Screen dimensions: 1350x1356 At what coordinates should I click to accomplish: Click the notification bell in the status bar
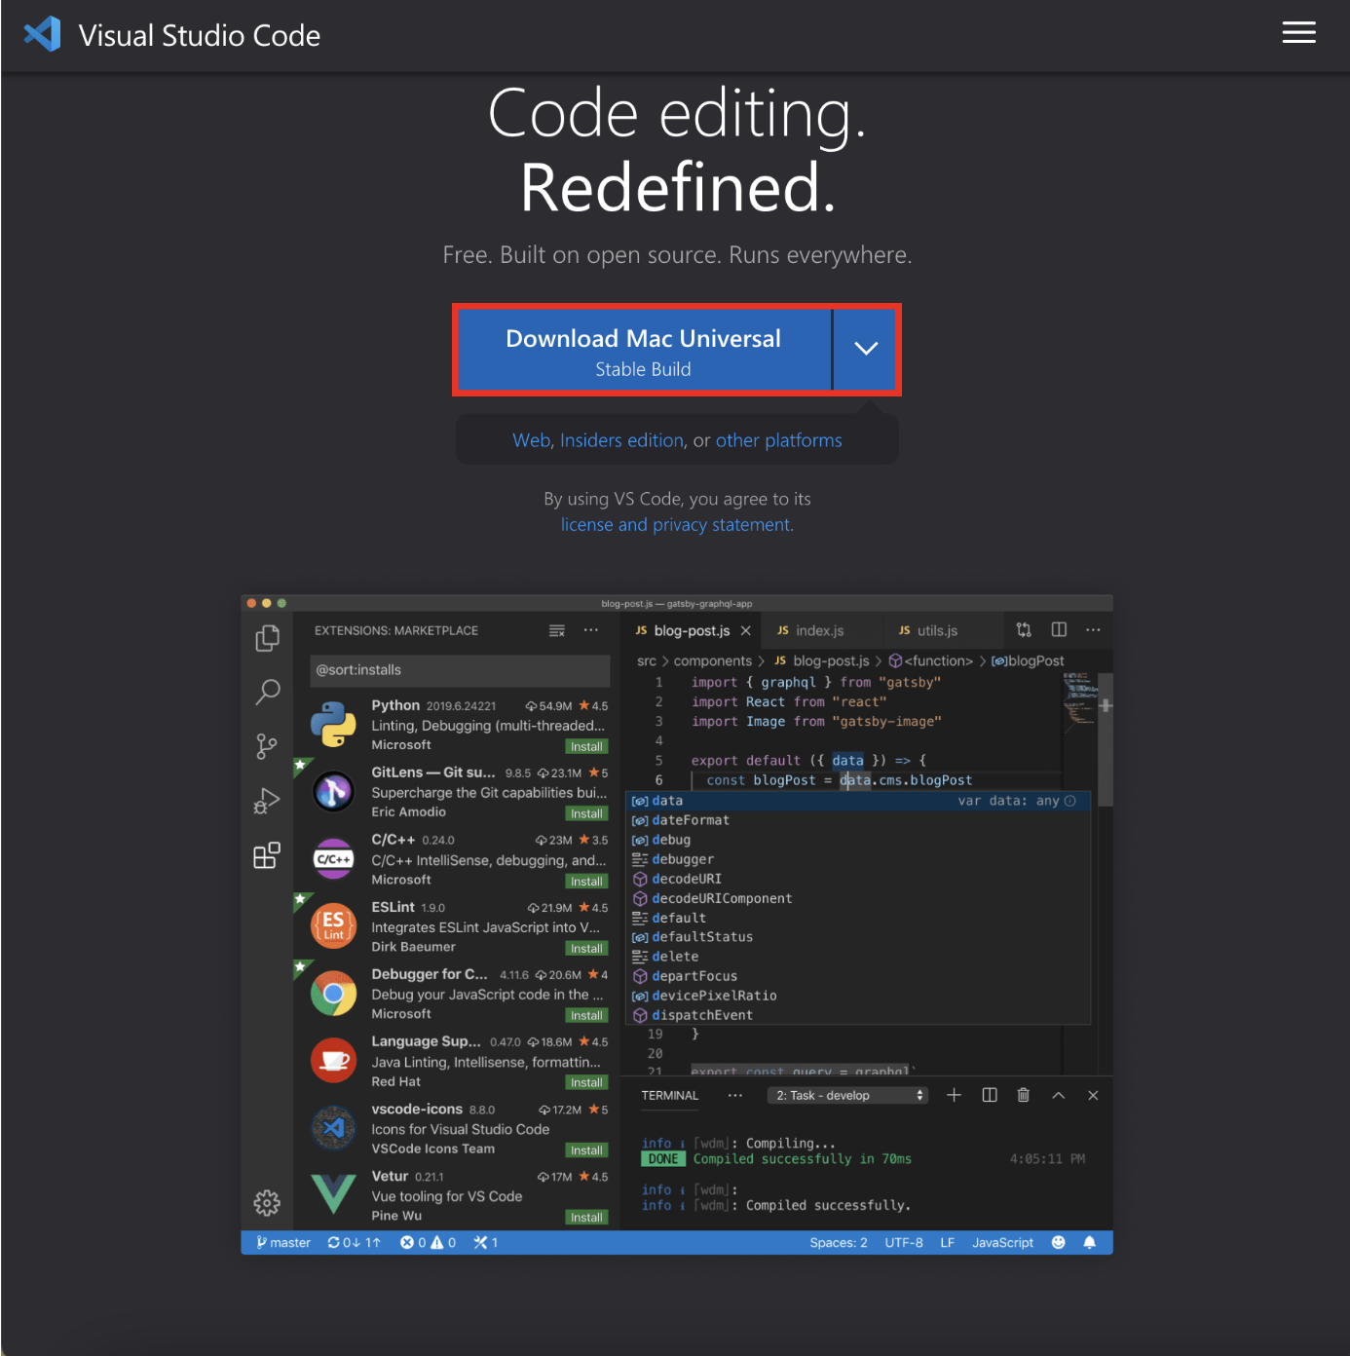click(x=1090, y=1242)
